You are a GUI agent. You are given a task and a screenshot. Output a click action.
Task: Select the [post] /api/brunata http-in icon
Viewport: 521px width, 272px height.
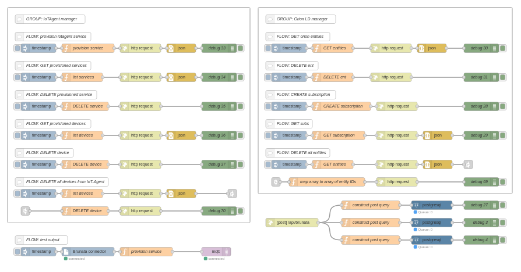click(x=270, y=223)
